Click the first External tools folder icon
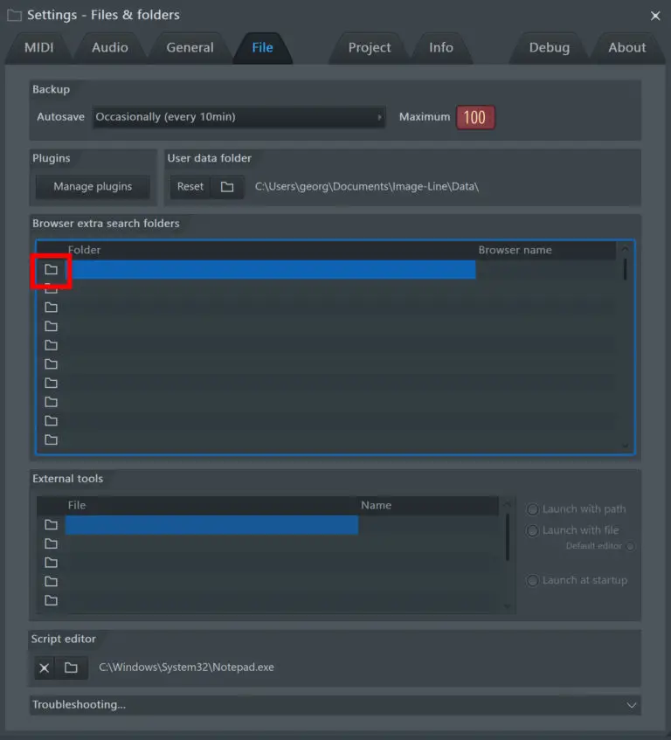The width and height of the screenshot is (671, 740). point(51,525)
